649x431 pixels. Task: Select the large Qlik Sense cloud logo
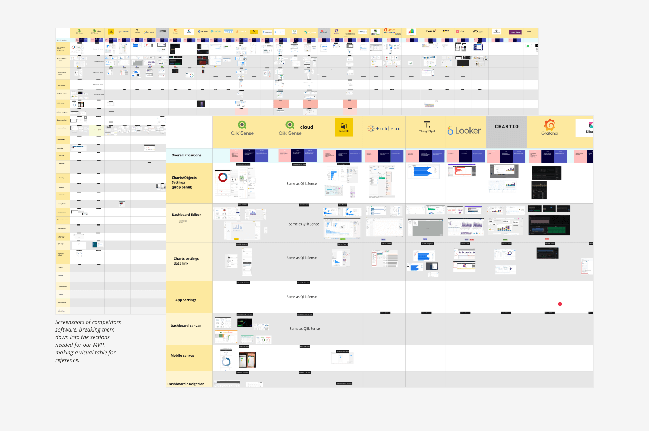[296, 128]
